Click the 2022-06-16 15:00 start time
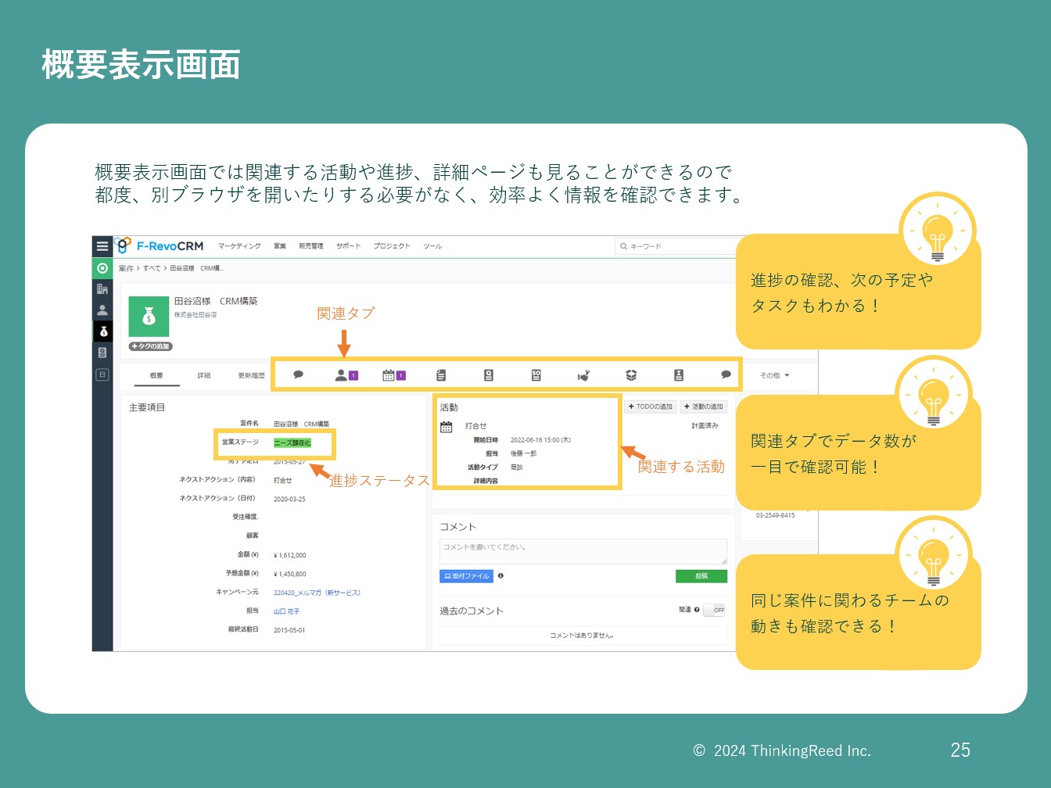 540,440
